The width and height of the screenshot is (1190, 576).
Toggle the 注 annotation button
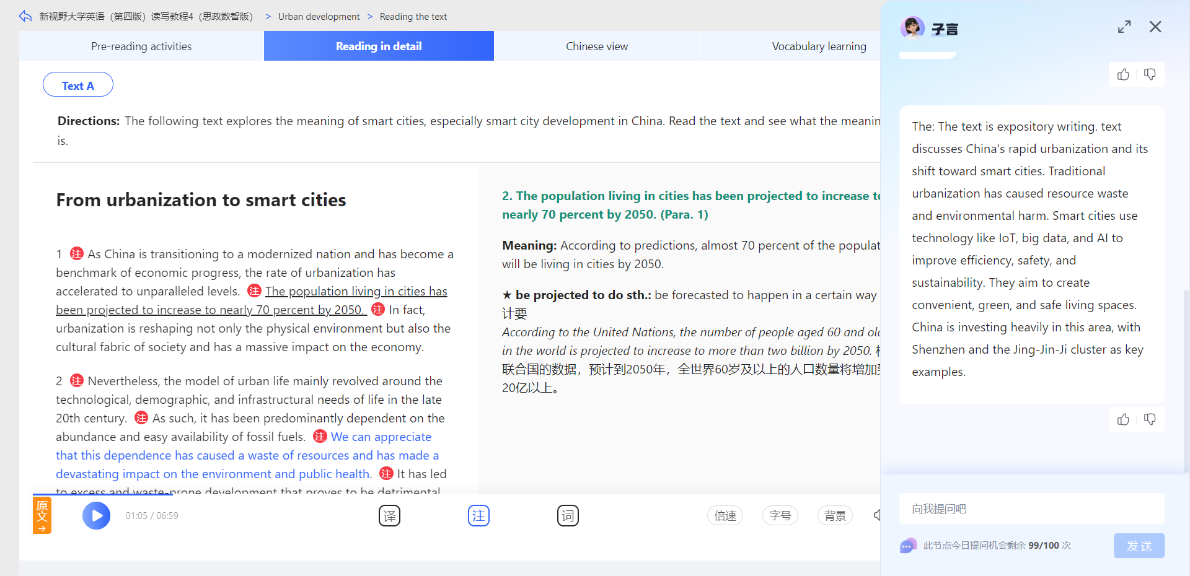click(x=478, y=515)
